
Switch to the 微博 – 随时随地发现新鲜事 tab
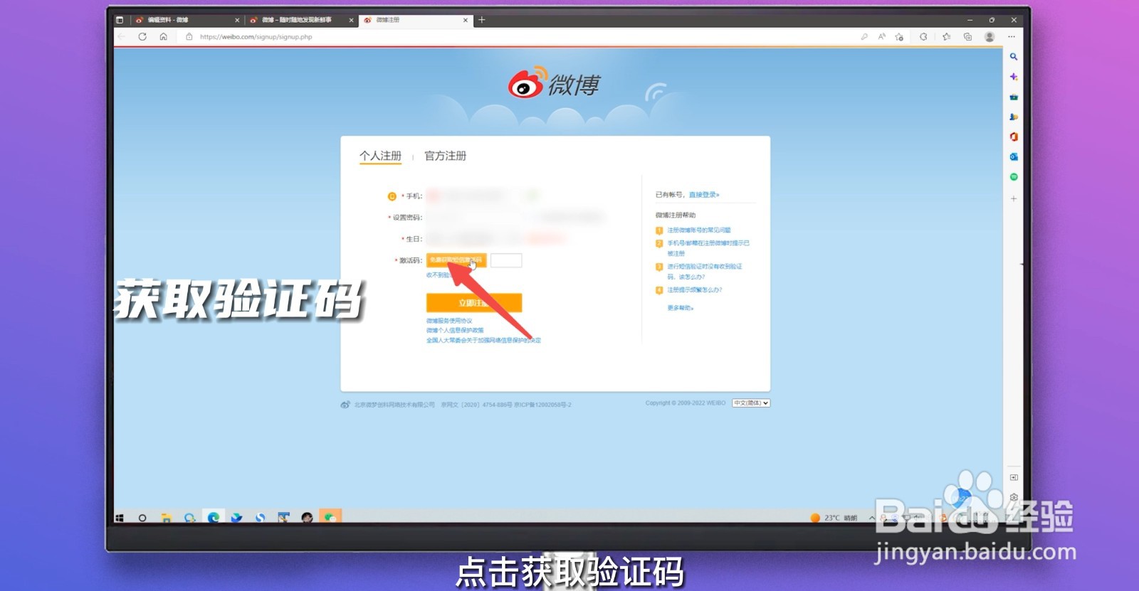tap(302, 20)
